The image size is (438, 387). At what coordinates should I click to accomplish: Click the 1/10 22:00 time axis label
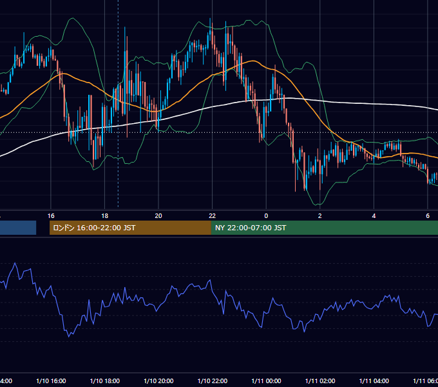click(213, 381)
